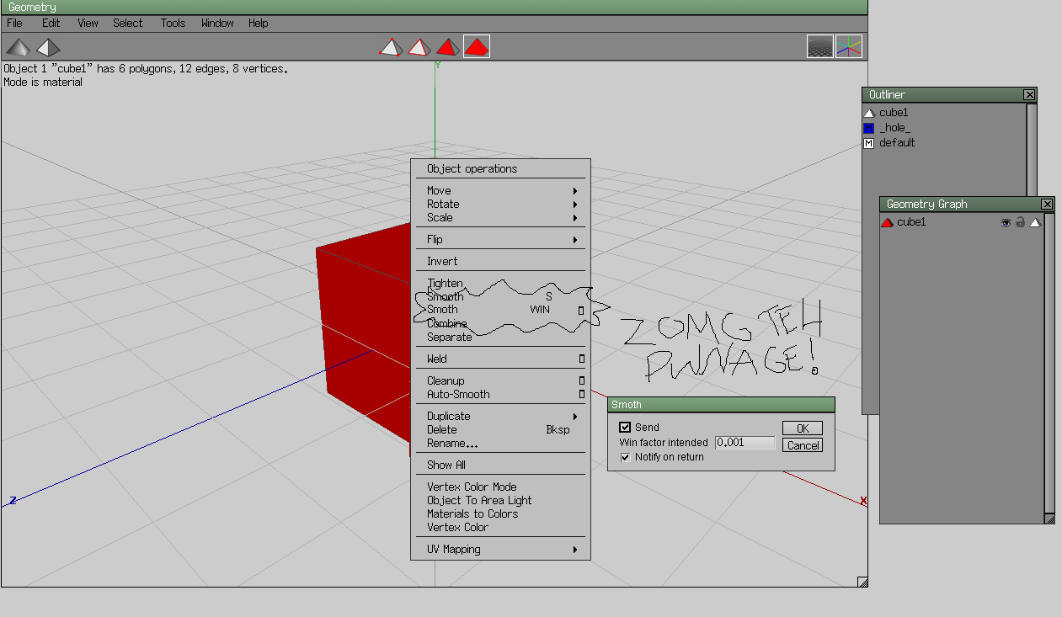This screenshot has height=617, width=1062.
Task: Click OK in the Smoth dialog
Action: (802, 428)
